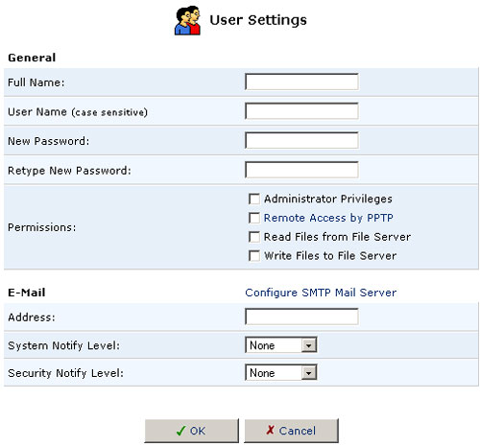480x446 pixels.
Task: Click the User Settings people icon
Action: pyautogui.click(x=187, y=20)
